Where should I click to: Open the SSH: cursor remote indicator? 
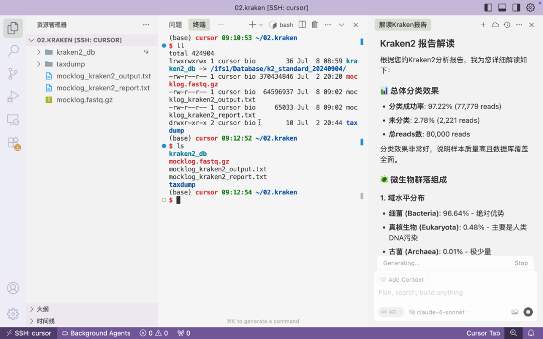[x=28, y=333]
